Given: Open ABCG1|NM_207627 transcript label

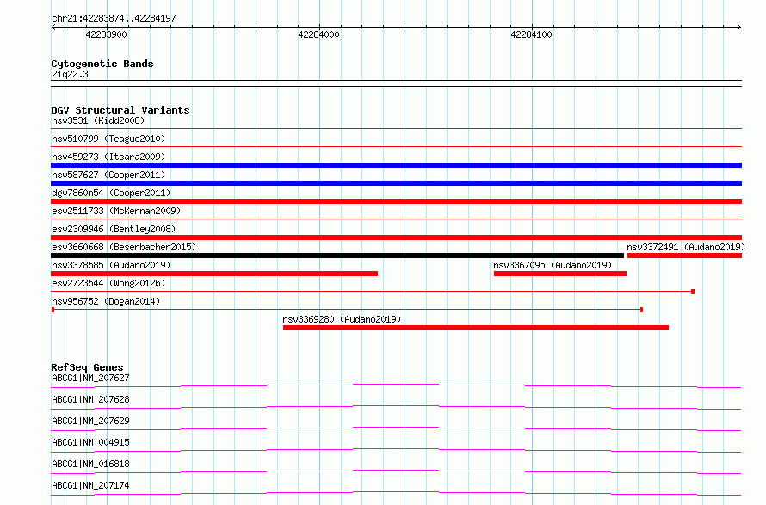Looking at the screenshot, I should click(x=90, y=378).
